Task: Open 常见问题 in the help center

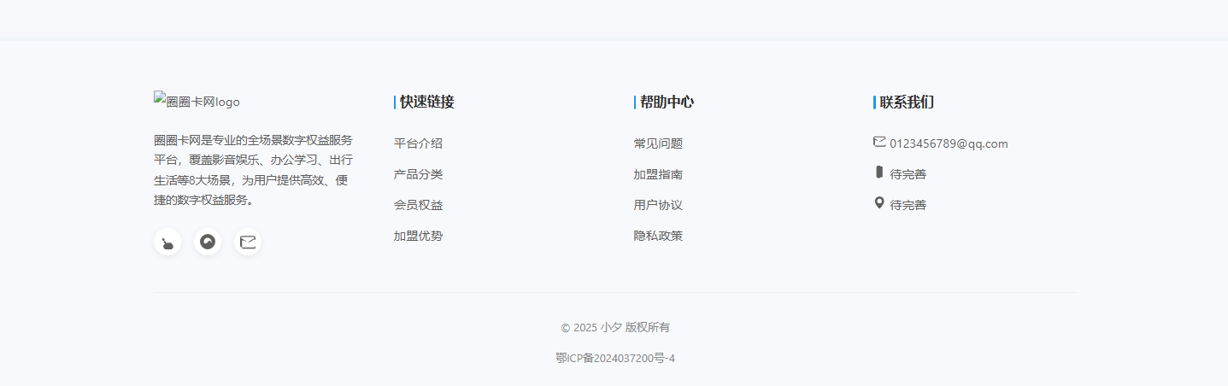Action: 658,143
